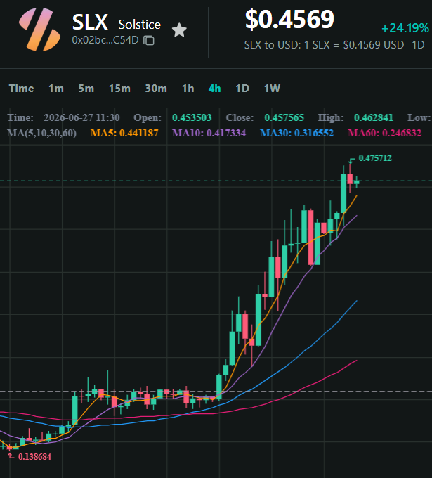
Task: Click the MA60: 0.246832 legend
Action: tap(384, 133)
